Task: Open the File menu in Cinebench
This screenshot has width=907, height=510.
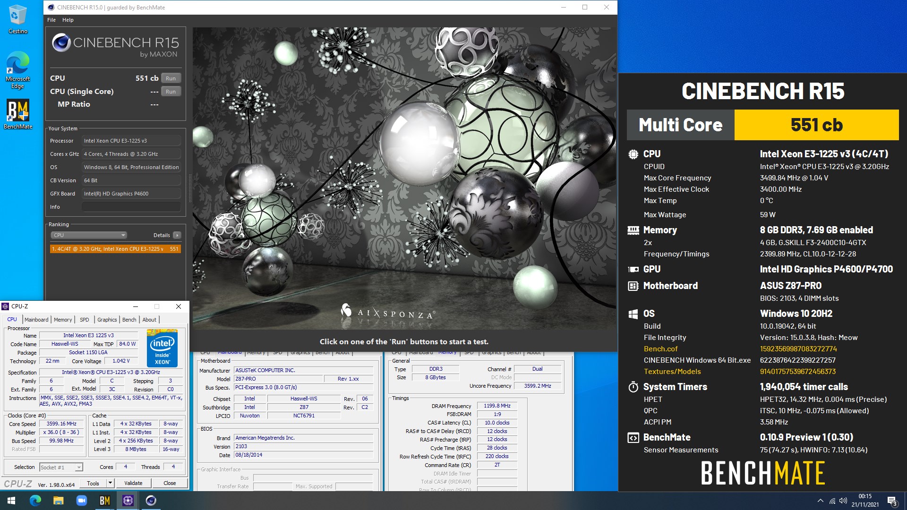Action: click(x=51, y=20)
